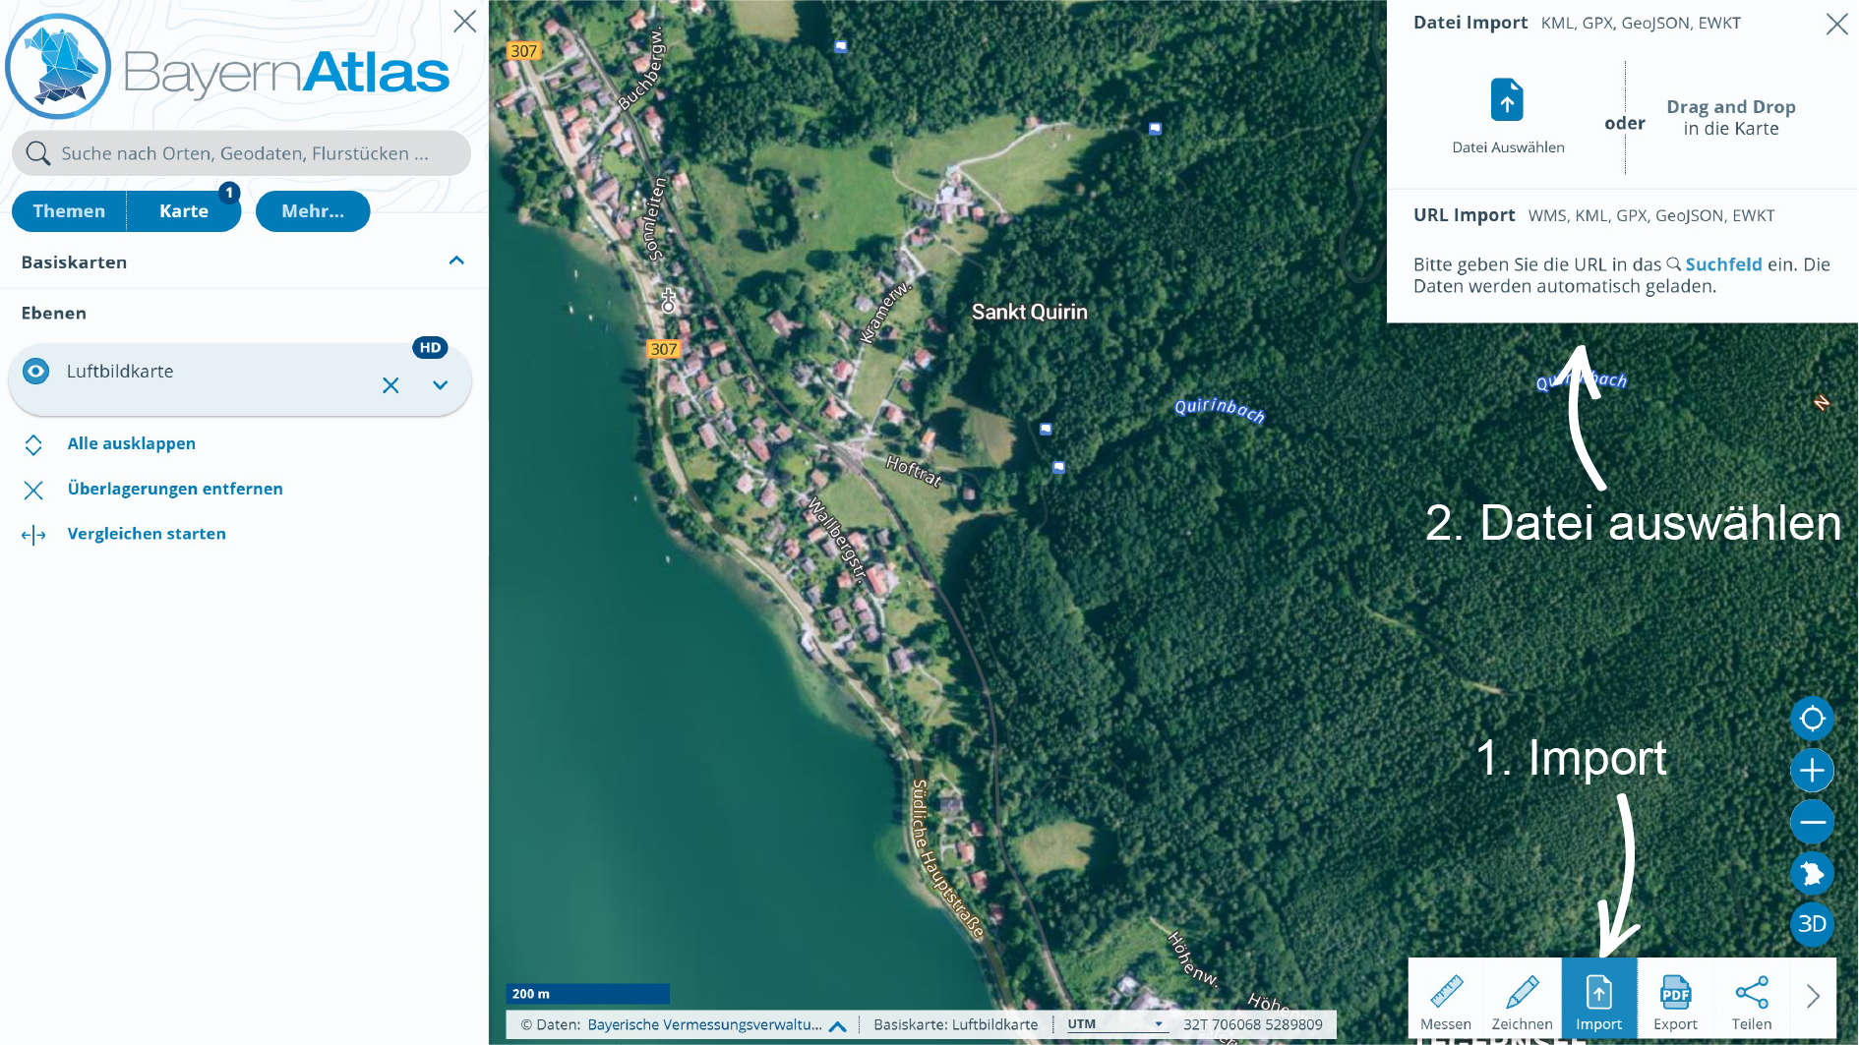This screenshot has width=1859, height=1045.
Task: Open PDF Export tool
Action: pyautogui.click(x=1675, y=1000)
